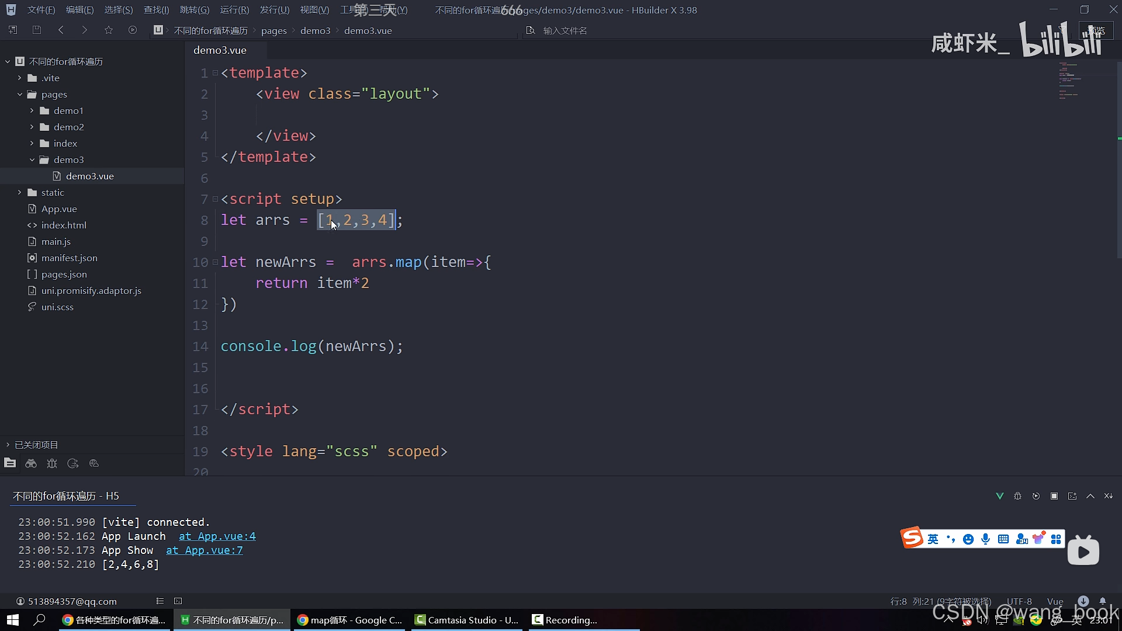Image resolution: width=1122 pixels, height=631 pixels.
Task: Switch to the Camtasia Studio taskbar window
Action: click(x=467, y=620)
